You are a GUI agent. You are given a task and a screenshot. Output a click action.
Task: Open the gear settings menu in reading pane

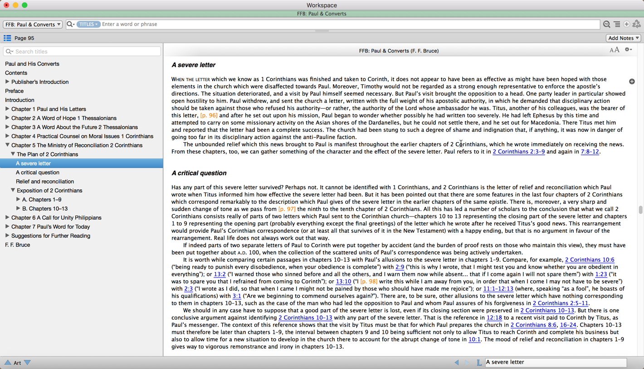[628, 50]
